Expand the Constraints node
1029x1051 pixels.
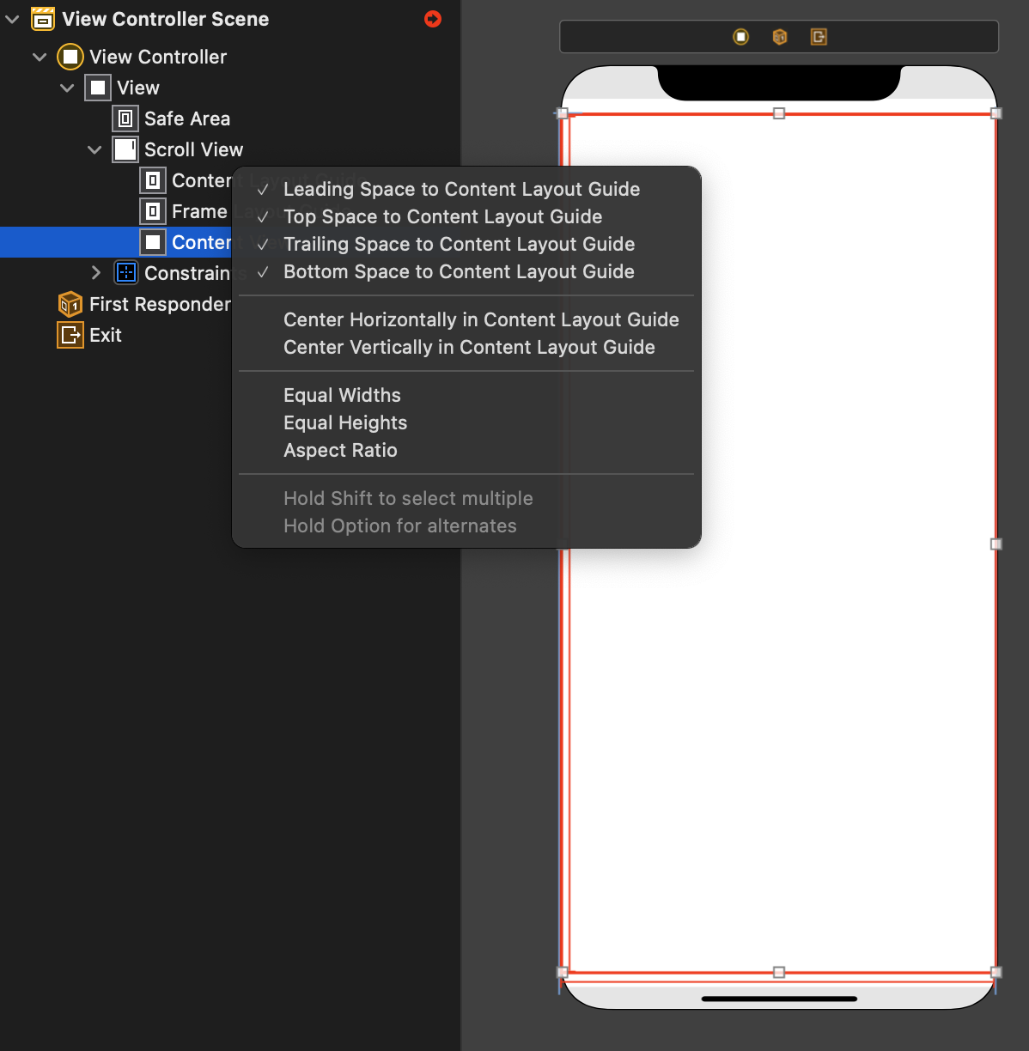96,273
